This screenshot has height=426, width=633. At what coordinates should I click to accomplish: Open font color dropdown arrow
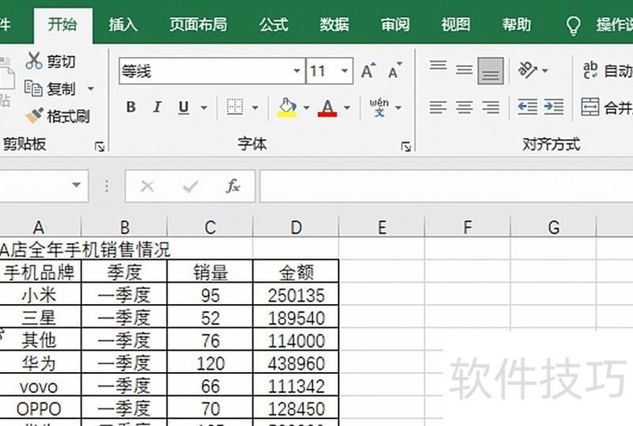click(347, 108)
